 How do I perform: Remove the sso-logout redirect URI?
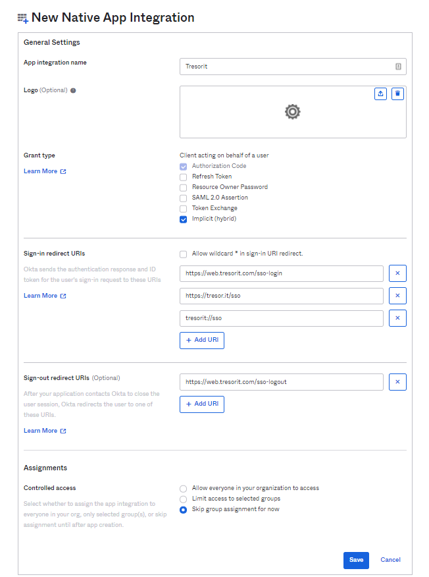click(397, 382)
